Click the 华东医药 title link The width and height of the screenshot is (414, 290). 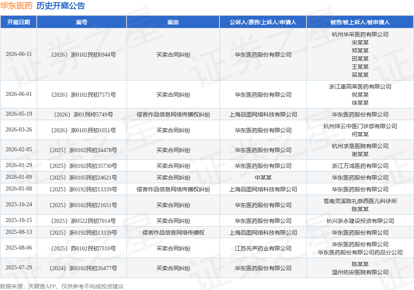[x=16, y=6]
